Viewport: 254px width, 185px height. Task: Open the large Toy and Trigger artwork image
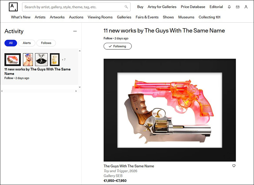170,110
